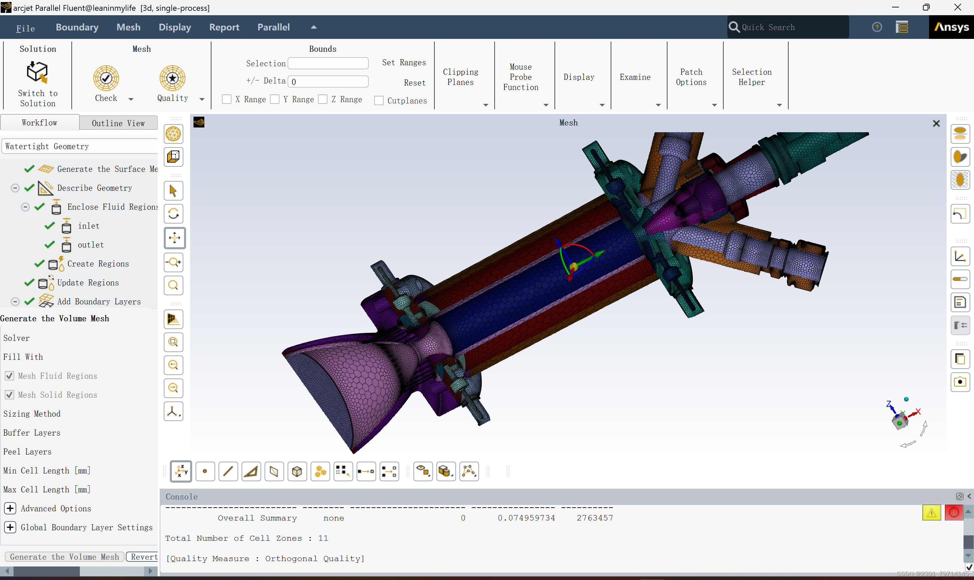The width and height of the screenshot is (974, 580).
Task: Select the rotate view tool
Action: (174, 214)
